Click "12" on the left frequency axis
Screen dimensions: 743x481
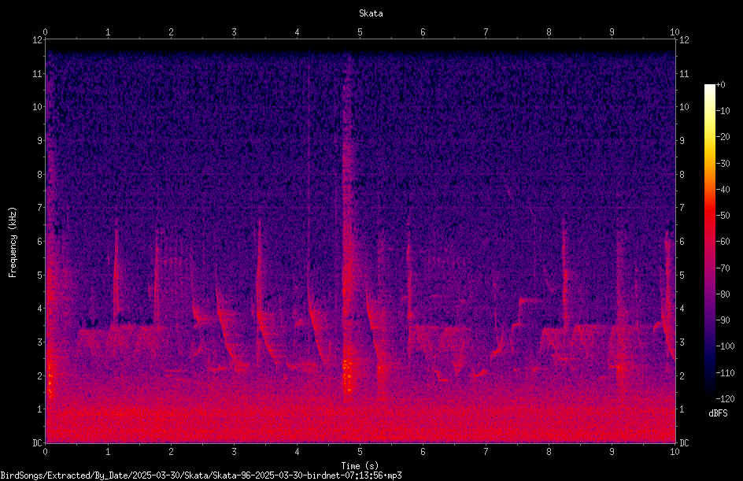(37, 40)
